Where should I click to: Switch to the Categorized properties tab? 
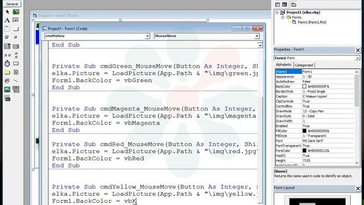tap(304, 65)
